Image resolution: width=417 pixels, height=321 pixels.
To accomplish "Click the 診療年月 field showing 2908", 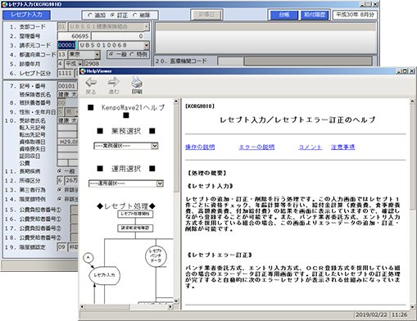I will click(92, 64).
